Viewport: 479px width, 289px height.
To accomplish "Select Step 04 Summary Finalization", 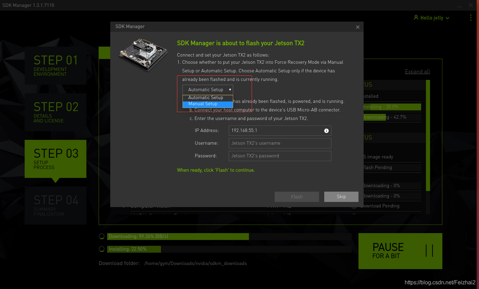I will (55, 205).
